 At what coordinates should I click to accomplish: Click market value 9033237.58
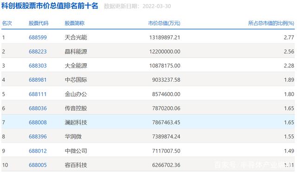coord(166,80)
